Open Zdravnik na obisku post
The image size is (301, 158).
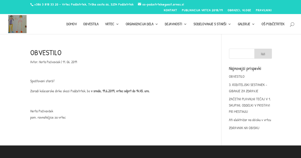coord(244,128)
